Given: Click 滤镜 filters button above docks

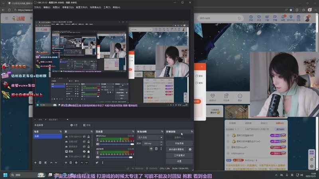Looking at the screenshot, I should [87, 125].
